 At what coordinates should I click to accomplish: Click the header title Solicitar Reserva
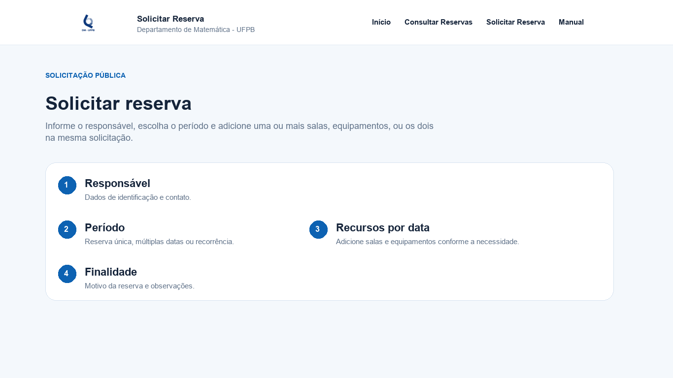pos(170,19)
